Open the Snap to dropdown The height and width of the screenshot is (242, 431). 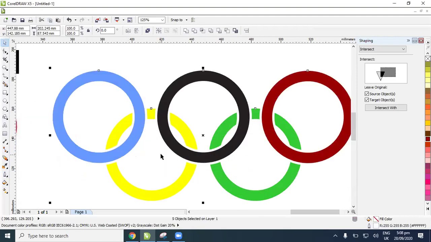coord(186,20)
